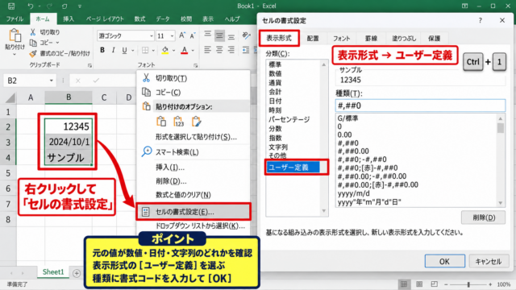Click the 種類 format code field
The image size is (516, 290).
(420, 106)
